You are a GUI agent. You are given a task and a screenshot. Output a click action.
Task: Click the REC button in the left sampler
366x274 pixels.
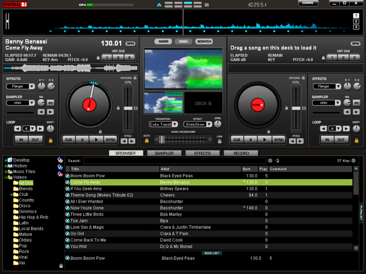point(50,103)
